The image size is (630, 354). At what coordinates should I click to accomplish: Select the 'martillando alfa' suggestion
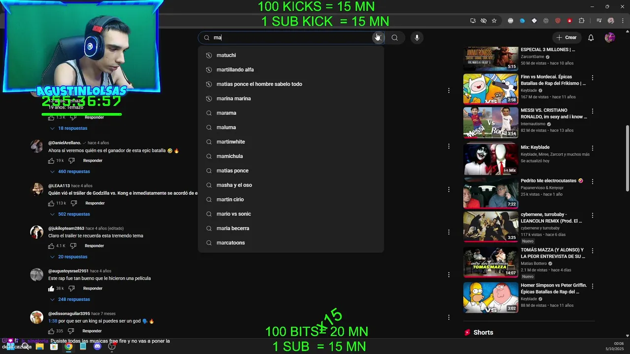click(x=291, y=70)
